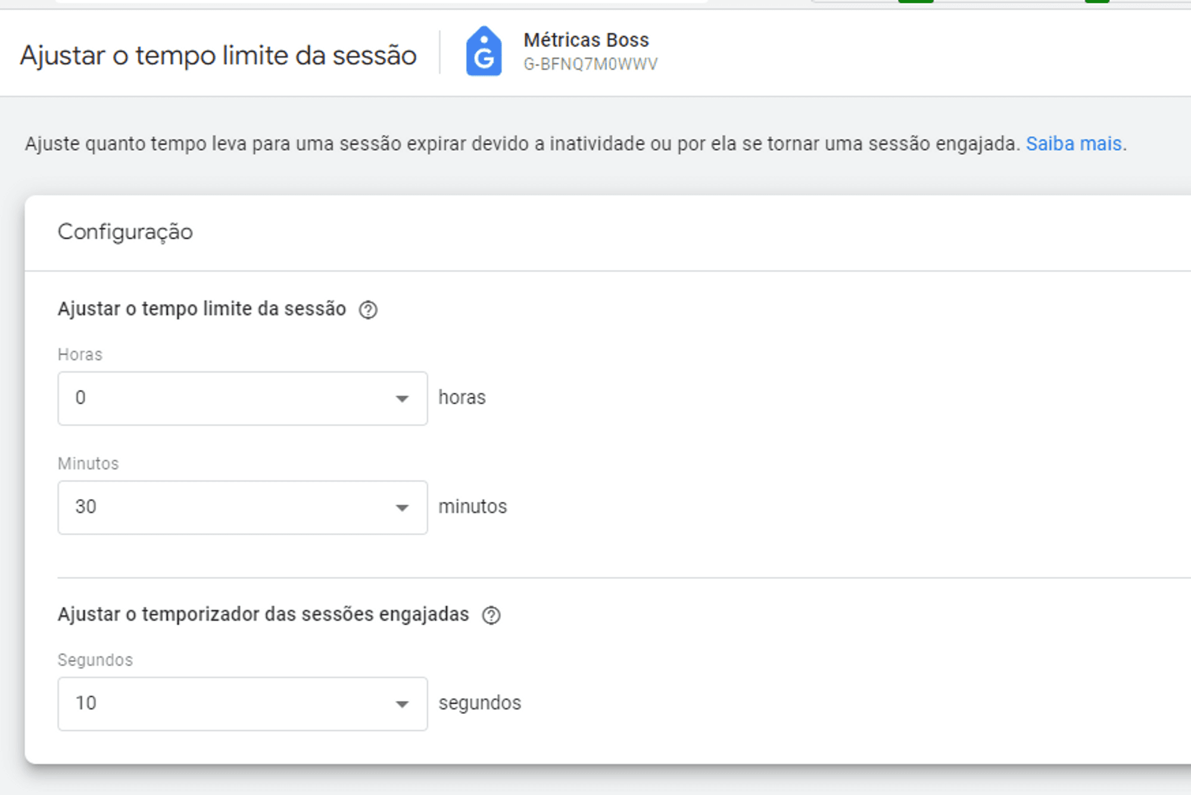Click the value 10 in seconds field
The image size is (1191, 795).
point(86,703)
